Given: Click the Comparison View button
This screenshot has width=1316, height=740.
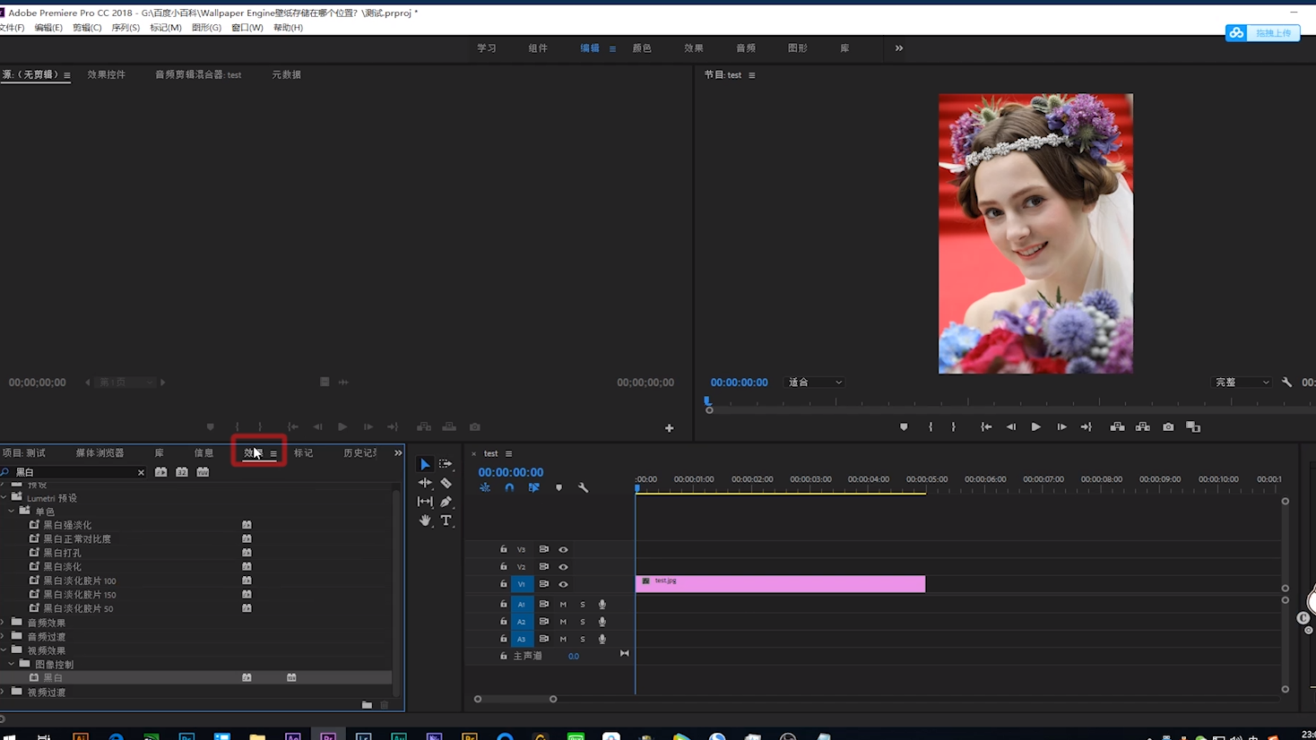Looking at the screenshot, I should click(1193, 427).
